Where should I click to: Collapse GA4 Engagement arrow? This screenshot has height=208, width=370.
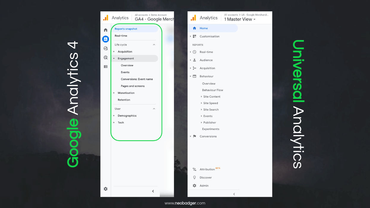pyautogui.click(x=114, y=58)
